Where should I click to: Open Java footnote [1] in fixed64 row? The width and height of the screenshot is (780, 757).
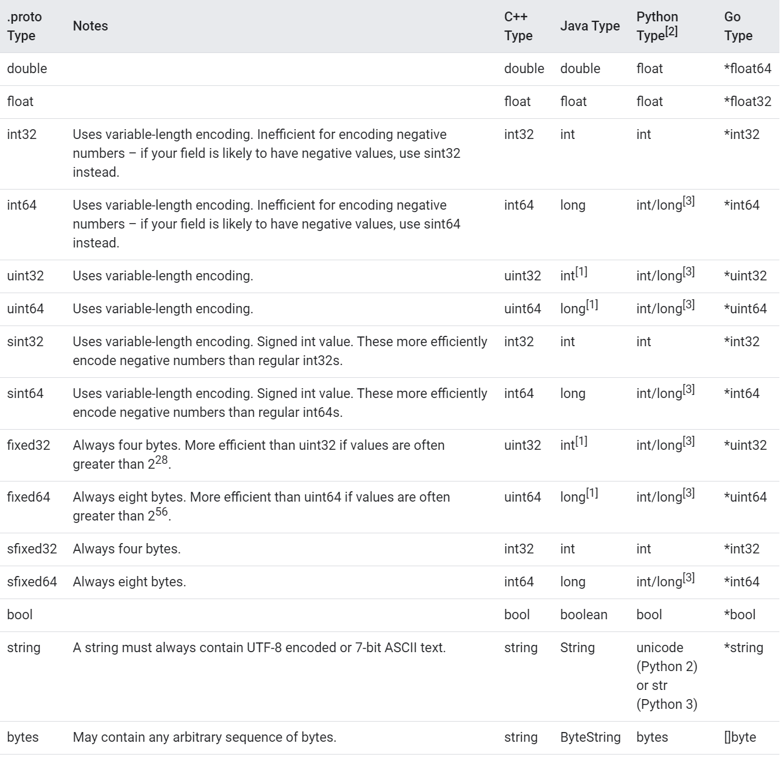coord(592,493)
